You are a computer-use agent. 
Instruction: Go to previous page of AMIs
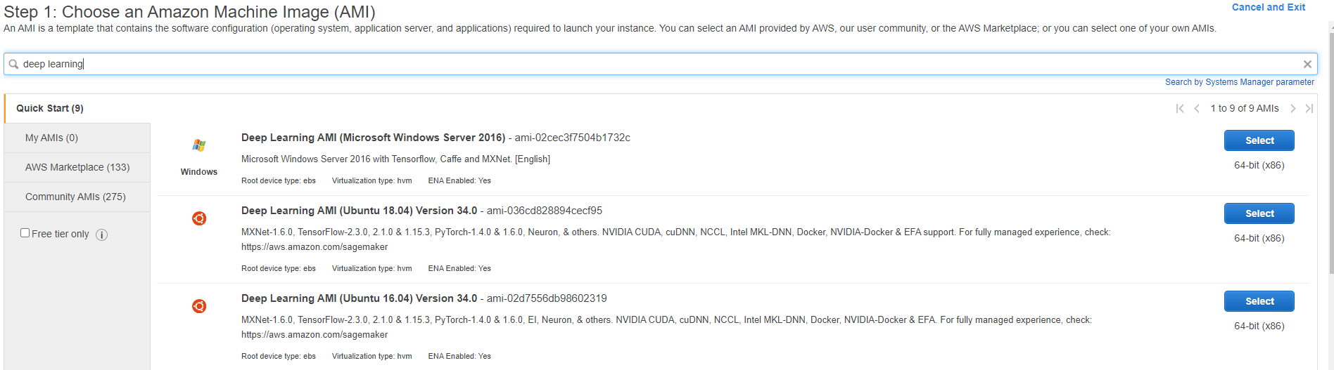(x=1197, y=108)
